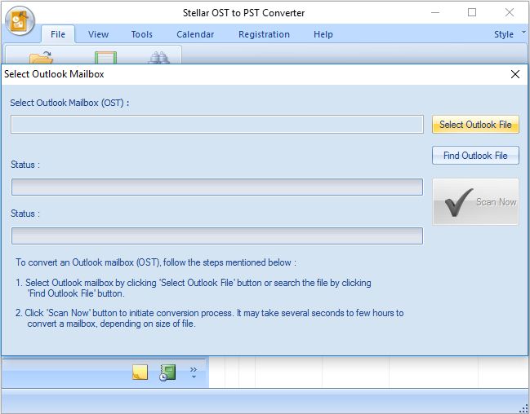Click the green save icon in the ribbon

click(105, 57)
